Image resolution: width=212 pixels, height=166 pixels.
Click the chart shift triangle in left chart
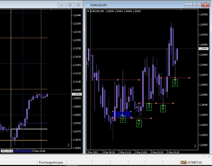[51, 10]
